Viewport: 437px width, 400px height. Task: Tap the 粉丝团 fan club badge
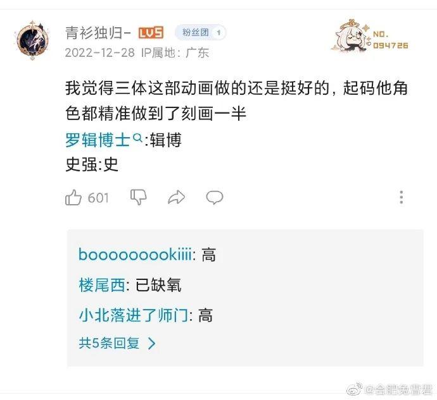200,33
